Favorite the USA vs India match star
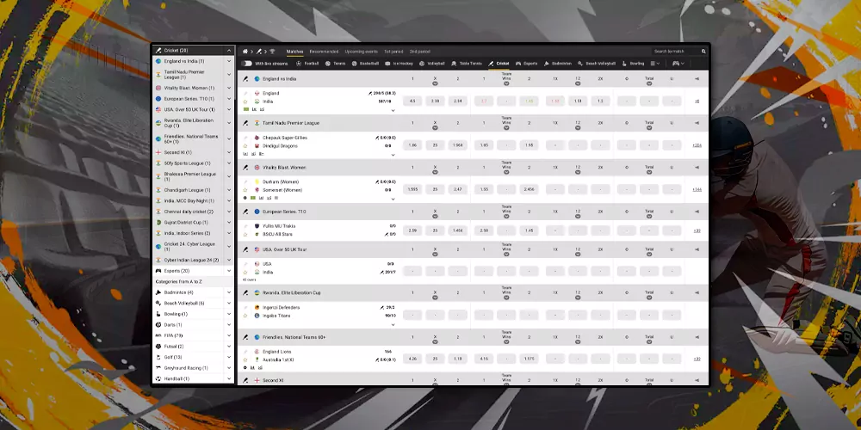 click(245, 272)
